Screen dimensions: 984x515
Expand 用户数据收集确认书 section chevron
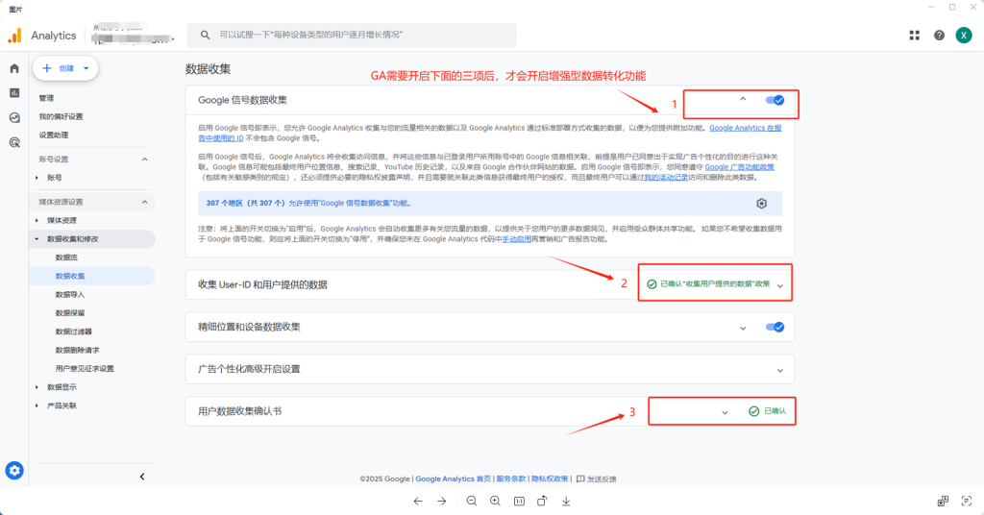pyautogui.click(x=725, y=412)
